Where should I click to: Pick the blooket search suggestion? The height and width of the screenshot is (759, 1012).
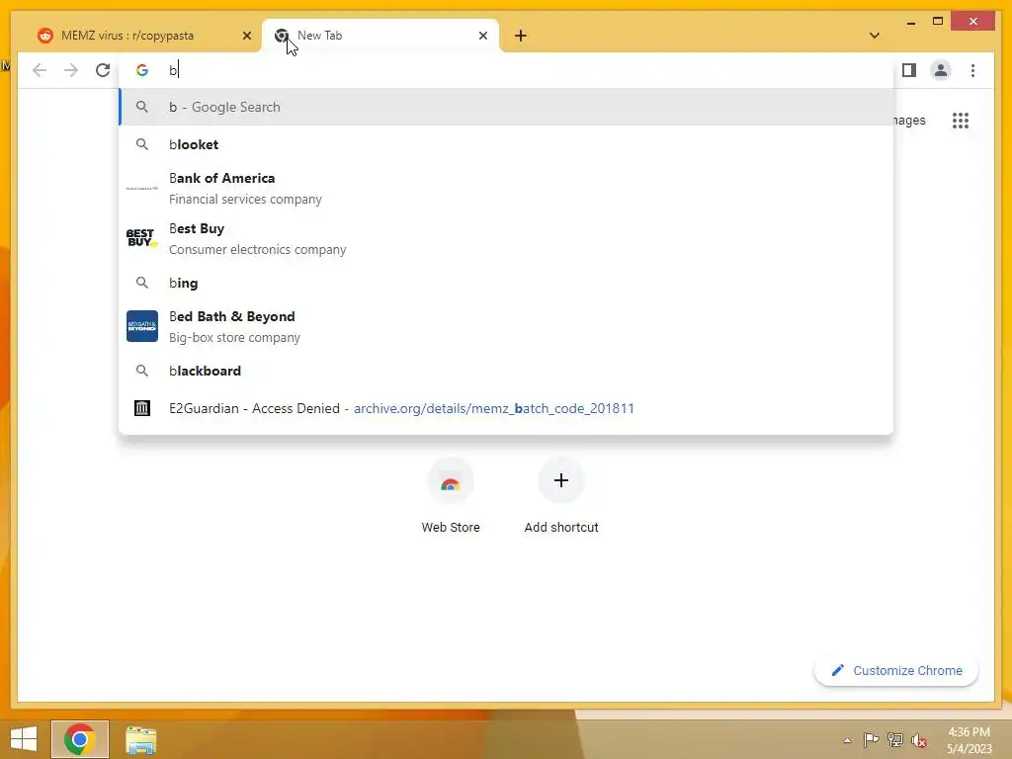click(x=507, y=144)
